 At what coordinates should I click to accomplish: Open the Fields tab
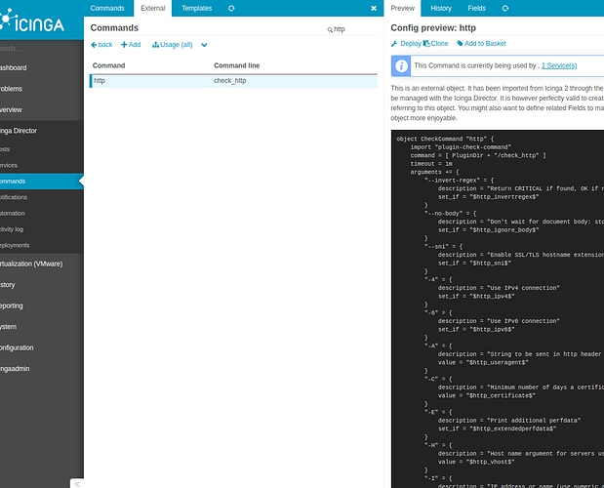pos(476,8)
